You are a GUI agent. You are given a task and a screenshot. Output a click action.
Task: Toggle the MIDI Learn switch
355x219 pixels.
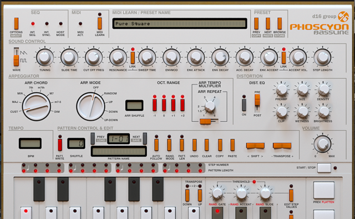pos(100,23)
